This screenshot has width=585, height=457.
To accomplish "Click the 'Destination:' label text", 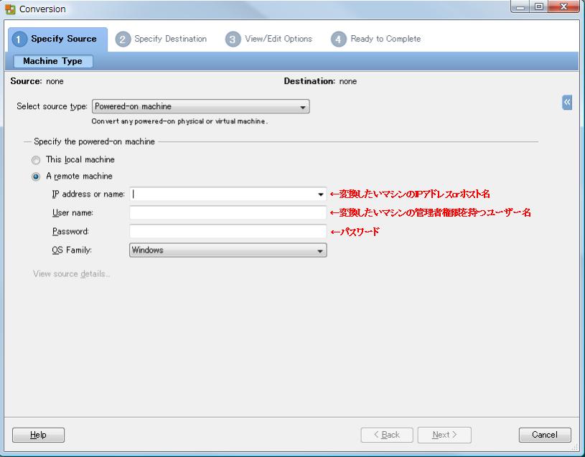I will (309, 81).
